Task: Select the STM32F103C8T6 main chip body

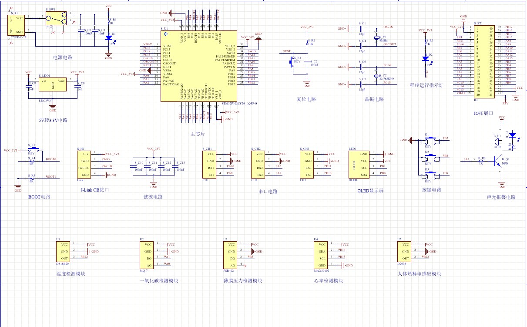Action: coord(198,66)
